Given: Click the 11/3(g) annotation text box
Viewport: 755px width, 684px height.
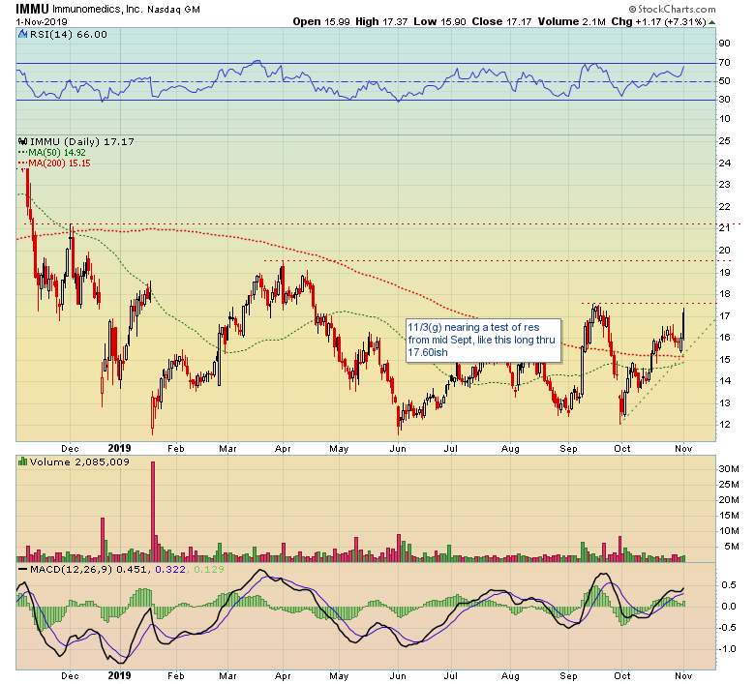Looking at the screenshot, I should click(x=483, y=341).
